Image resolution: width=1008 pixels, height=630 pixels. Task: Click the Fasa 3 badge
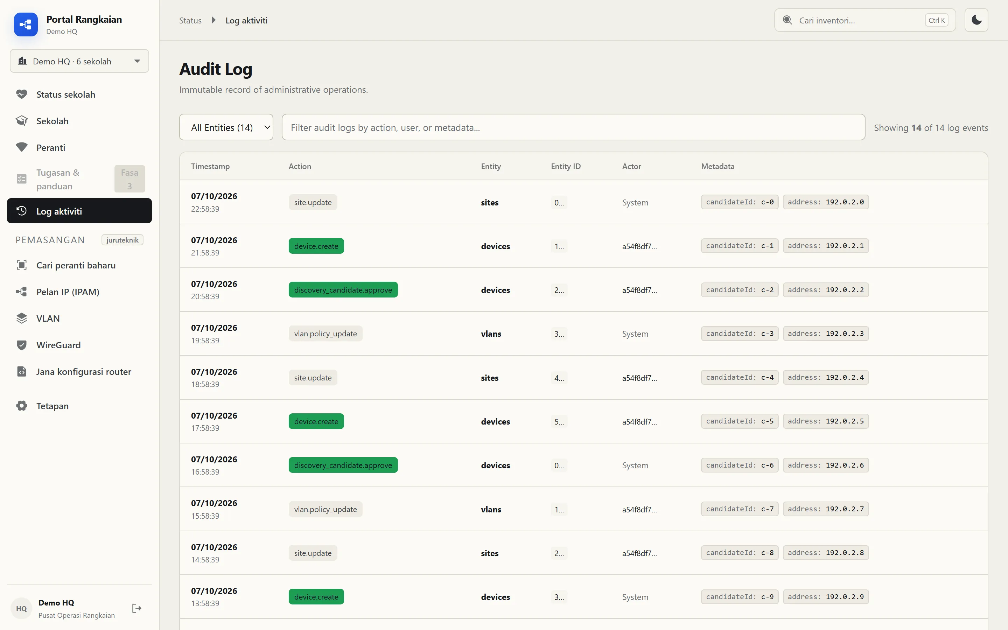click(129, 179)
